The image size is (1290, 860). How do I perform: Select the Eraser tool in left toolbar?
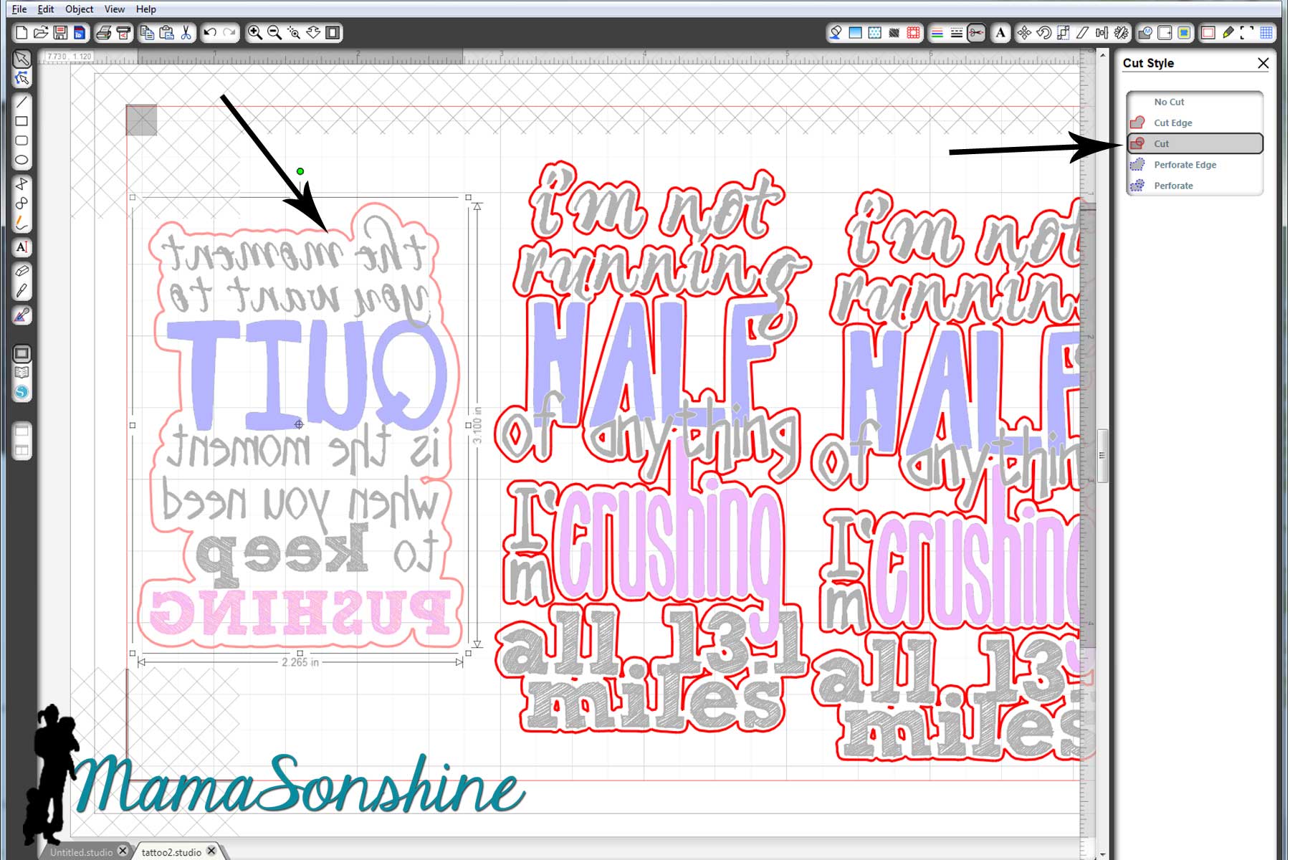point(21,271)
